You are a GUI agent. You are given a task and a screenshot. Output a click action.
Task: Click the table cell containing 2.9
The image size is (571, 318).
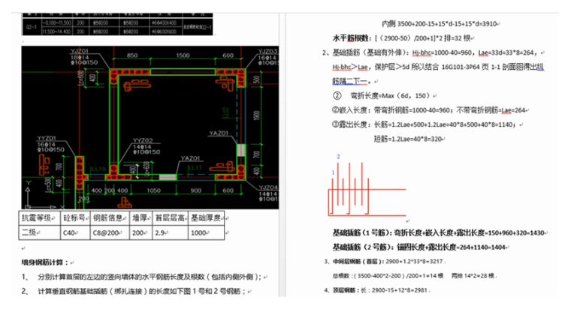pyautogui.click(x=165, y=233)
